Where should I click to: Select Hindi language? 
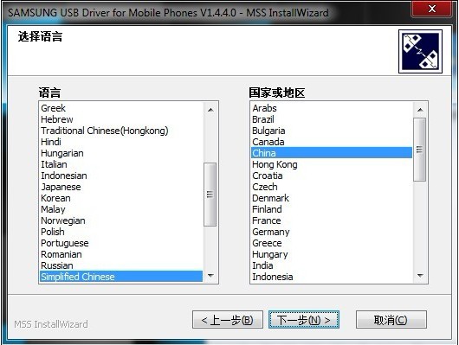121,142
